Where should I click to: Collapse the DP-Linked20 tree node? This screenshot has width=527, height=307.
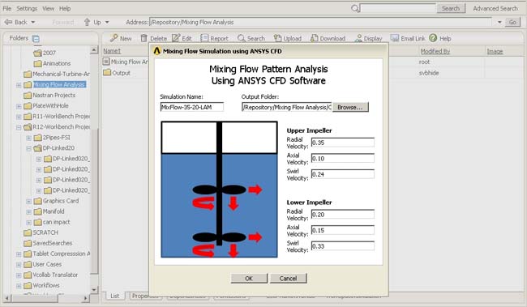[29, 148]
